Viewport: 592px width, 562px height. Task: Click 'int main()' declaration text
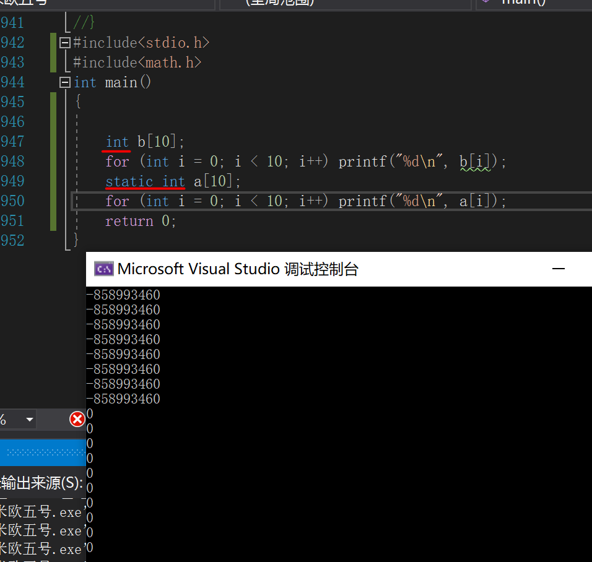[112, 82]
